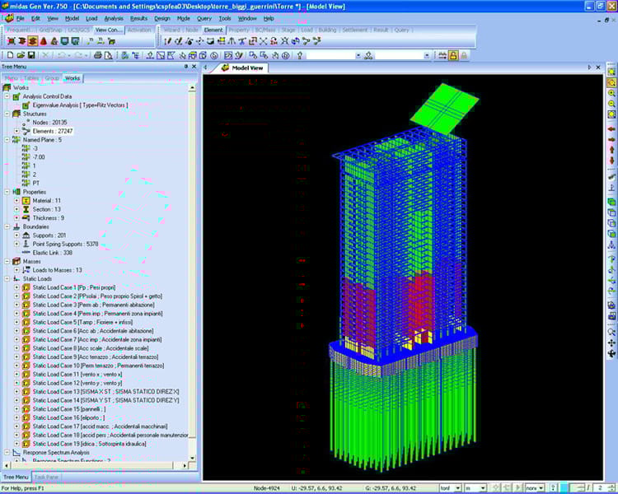Click the four-way pan arrows icon
The width and height of the screenshot is (618, 494).
pyautogui.click(x=612, y=342)
